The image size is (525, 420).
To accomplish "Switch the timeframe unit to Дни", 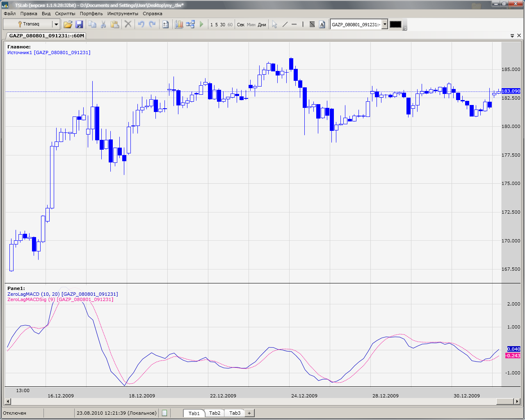I will [x=262, y=25].
